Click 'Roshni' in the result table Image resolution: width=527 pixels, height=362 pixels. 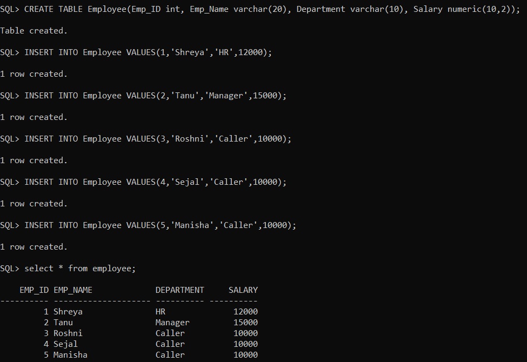point(68,333)
